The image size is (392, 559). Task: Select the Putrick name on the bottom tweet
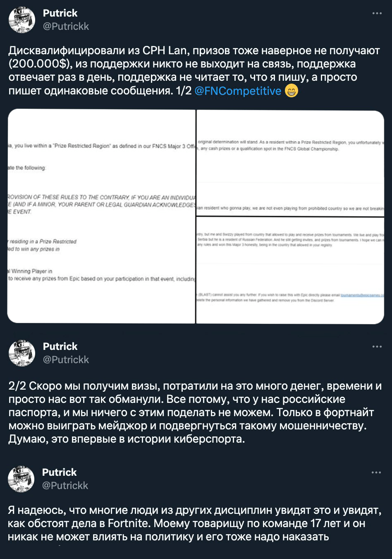[x=59, y=472]
